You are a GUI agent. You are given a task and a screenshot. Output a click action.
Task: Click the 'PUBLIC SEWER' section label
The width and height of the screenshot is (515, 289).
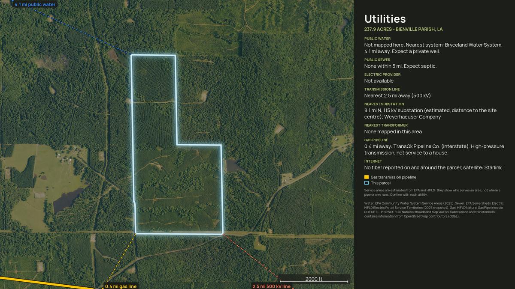(x=377, y=60)
